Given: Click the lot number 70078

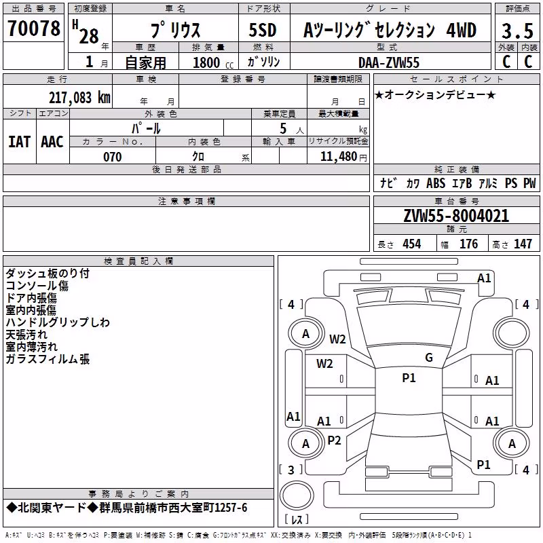Looking at the screenshot, I should click(33, 29).
